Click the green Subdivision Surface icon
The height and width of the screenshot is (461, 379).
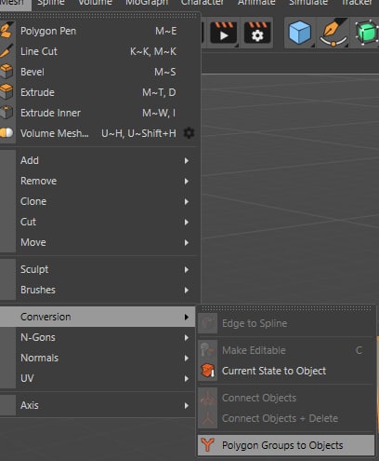point(367,33)
